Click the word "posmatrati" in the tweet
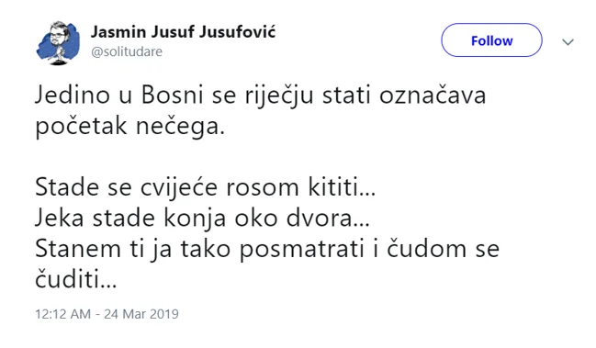This screenshot has width=596, height=348. tap(302, 251)
